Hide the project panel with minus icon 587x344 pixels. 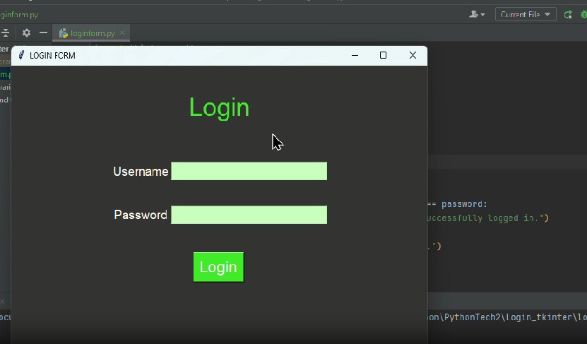click(x=43, y=32)
